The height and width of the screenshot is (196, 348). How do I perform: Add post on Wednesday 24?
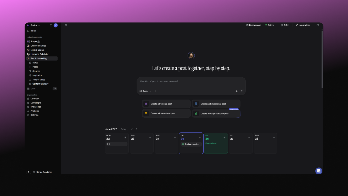[175, 137]
